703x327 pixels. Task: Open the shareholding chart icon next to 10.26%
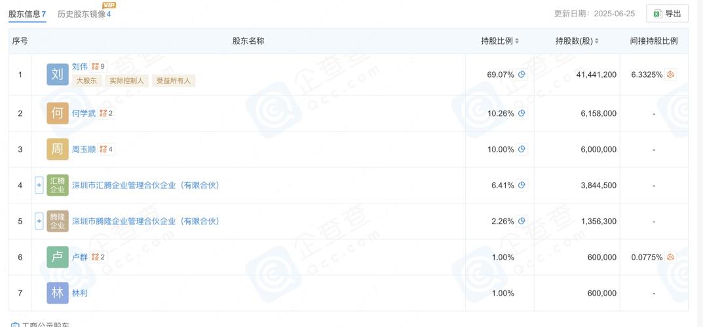[x=522, y=113]
